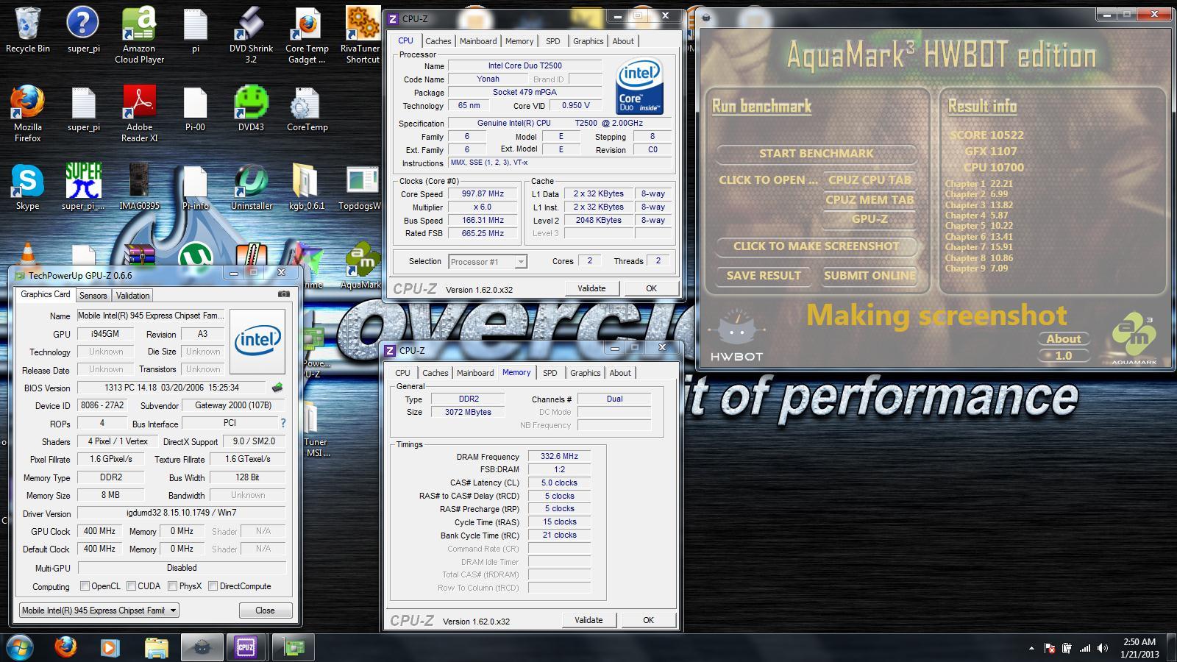The image size is (1177, 662).
Task: Click the GPU-Z screenshot camera icon
Action: (284, 294)
